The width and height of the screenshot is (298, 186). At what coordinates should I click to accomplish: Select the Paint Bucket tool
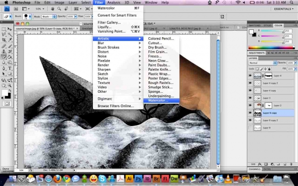(10, 57)
